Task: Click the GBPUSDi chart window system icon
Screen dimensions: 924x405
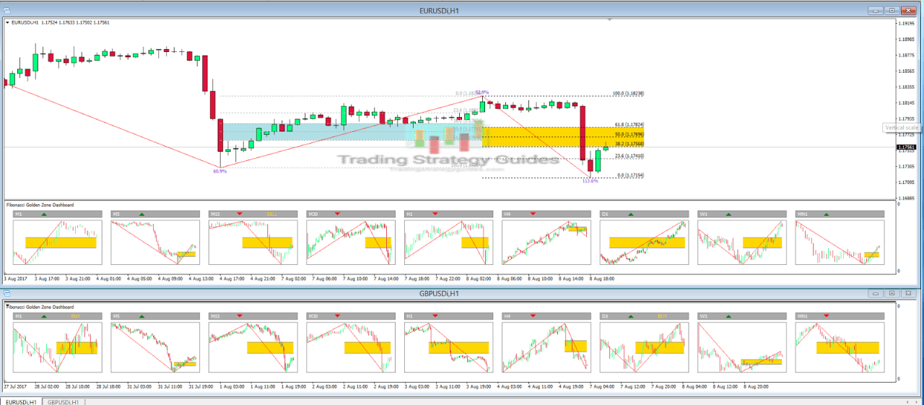Action: coord(6,294)
